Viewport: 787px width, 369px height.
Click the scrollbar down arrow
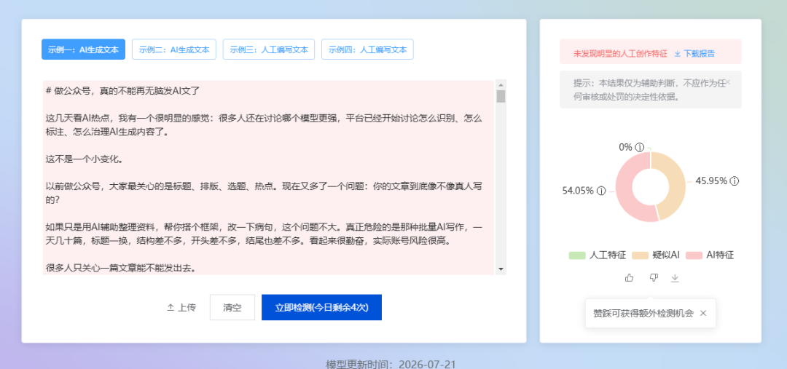pyautogui.click(x=501, y=270)
